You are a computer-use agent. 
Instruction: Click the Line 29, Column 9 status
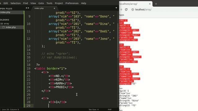pyautogui.click(x=10, y=110)
